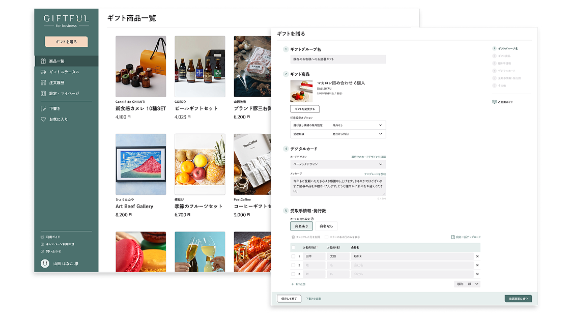Screen dimensions: 570x319
Task: Expand the 受取期限 dropdown
Action: [x=380, y=134]
